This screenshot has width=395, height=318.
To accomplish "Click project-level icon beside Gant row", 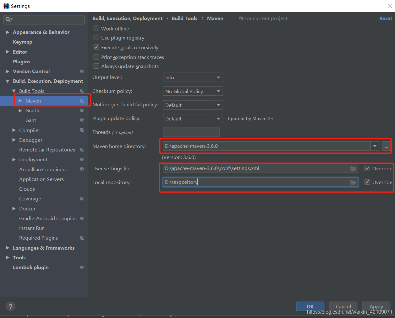I will point(82,120).
